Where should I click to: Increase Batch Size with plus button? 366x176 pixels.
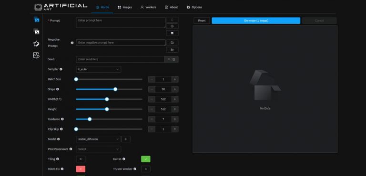[x=175, y=79]
